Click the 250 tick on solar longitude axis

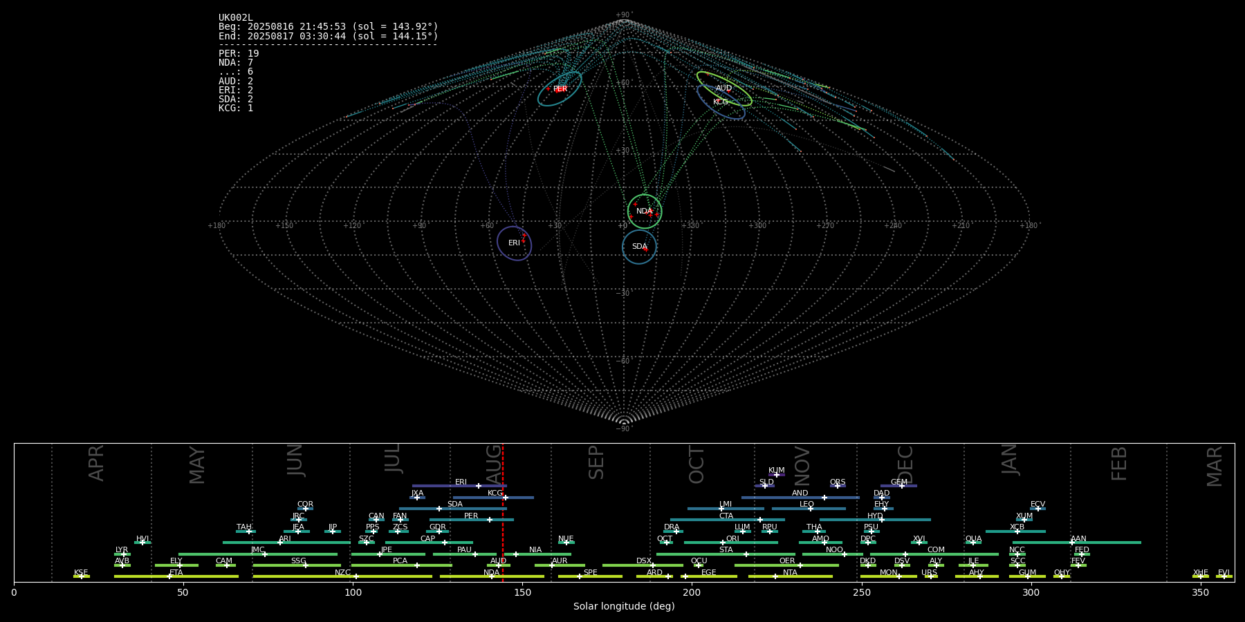click(x=861, y=592)
